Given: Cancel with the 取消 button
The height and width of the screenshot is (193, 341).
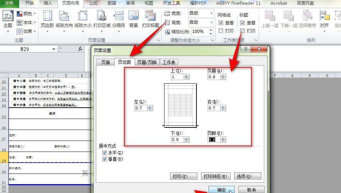Looking at the screenshot, I should 251,189.
